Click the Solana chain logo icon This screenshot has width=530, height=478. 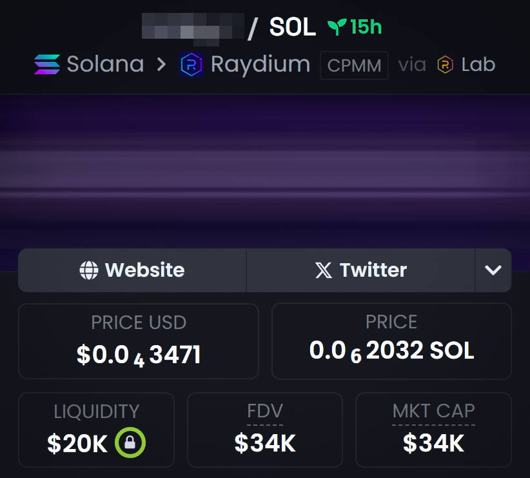47,65
